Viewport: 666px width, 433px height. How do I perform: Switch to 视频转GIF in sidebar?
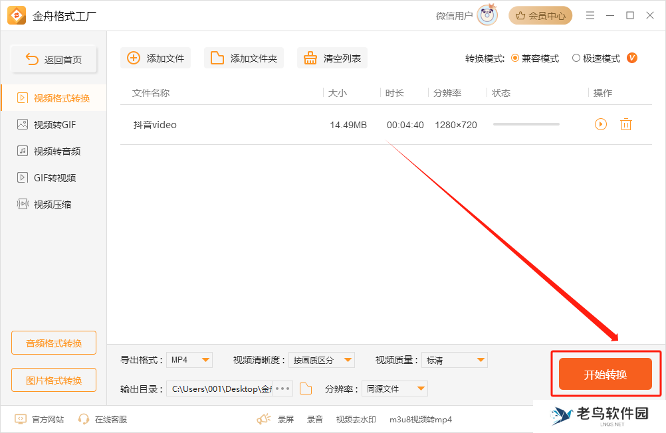[x=54, y=125]
